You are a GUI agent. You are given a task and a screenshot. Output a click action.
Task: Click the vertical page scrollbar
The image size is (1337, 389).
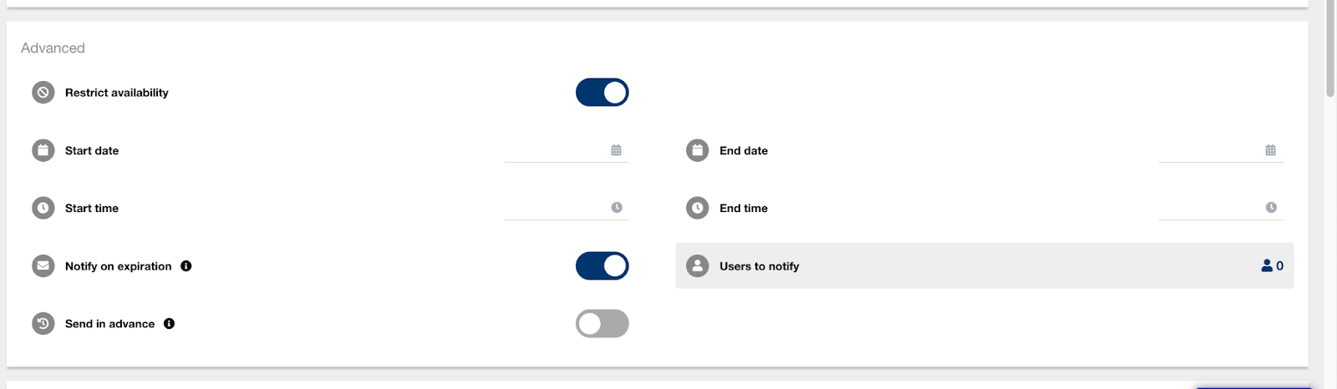pyautogui.click(x=1329, y=50)
